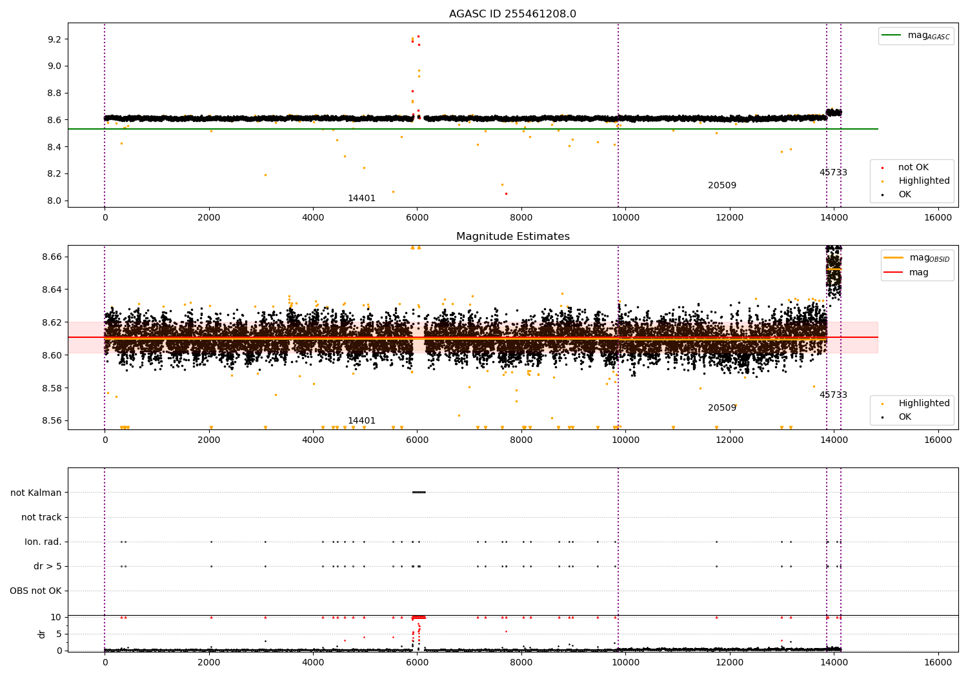Click the 6000 x-axis tick under top plot
968x677 pixels.
(x=417, y=218)
